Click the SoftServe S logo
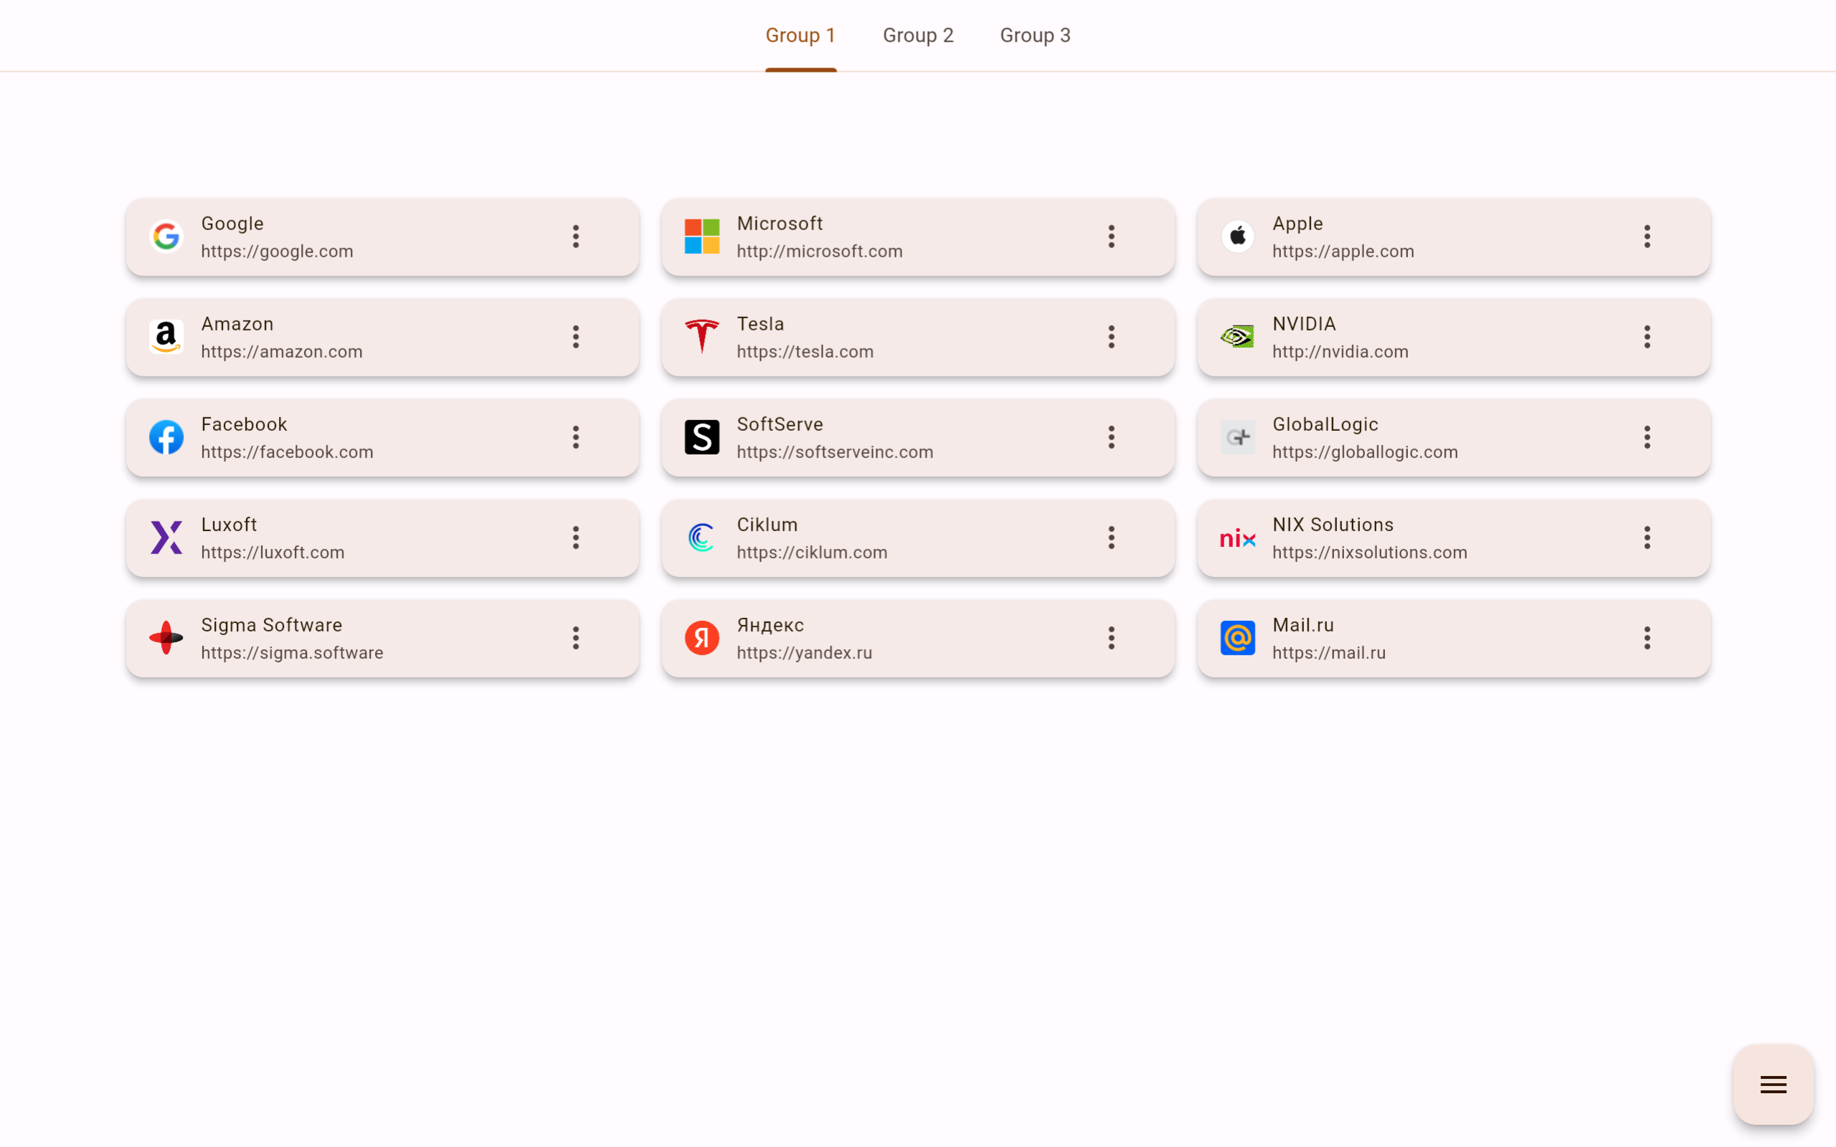This screenshot has height=1147, width=1836. click(702, 438)
